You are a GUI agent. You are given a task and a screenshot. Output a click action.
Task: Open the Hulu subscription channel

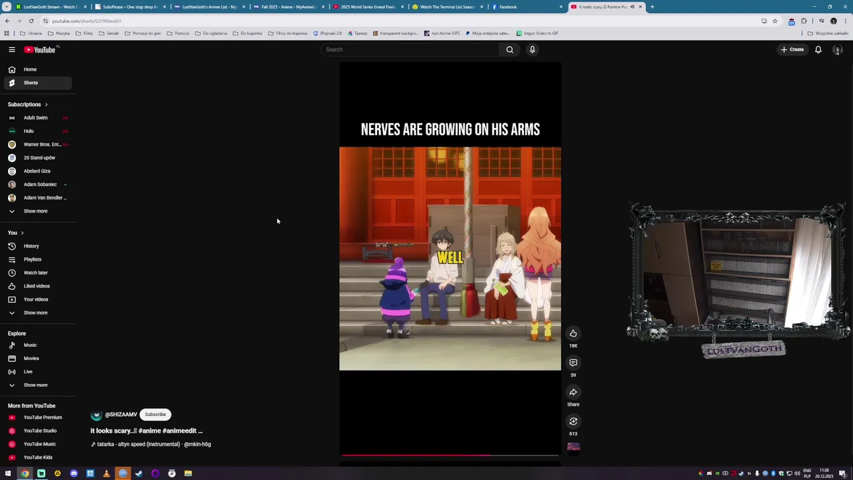pyautogui.click(x=37, y=131)
